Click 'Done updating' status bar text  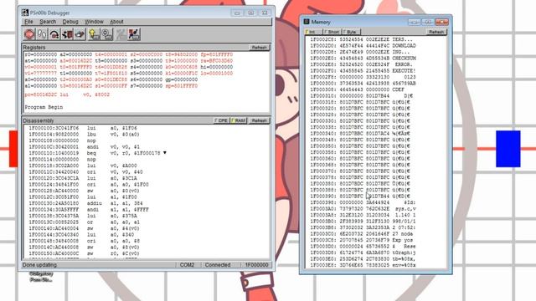(39, 265)
